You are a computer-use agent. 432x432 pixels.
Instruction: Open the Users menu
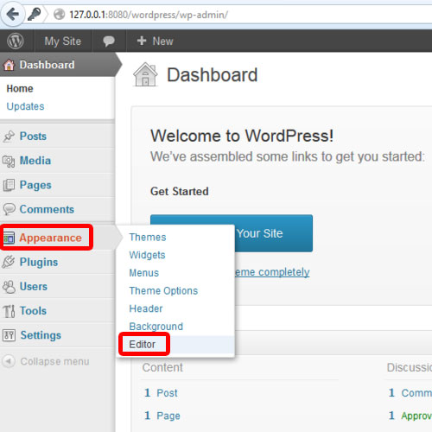point(34,287)
